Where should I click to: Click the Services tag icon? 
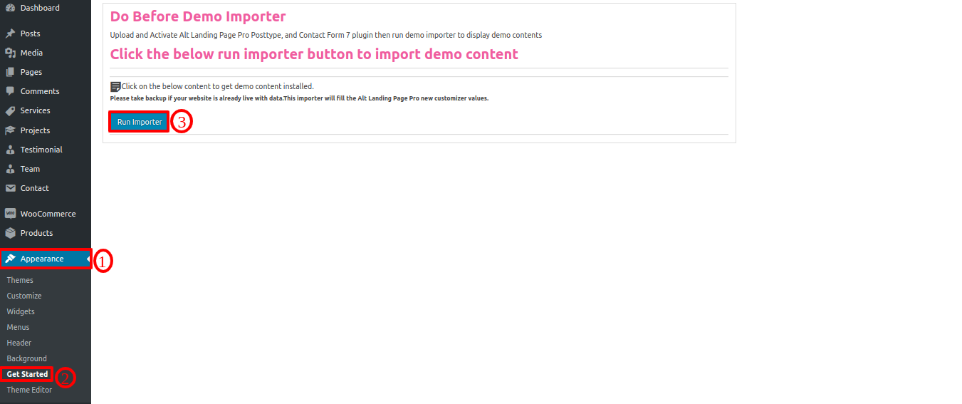point(10,110)
